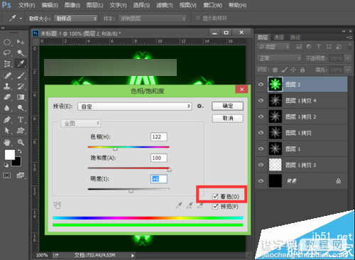Toggle the Colorize checkbox 着色(O)

(215, 196)
